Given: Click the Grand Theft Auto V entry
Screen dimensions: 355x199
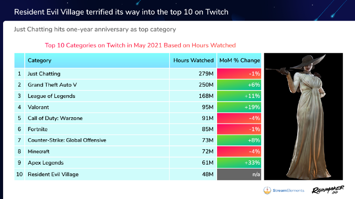Looking at the screenshot, I should 52,85.
